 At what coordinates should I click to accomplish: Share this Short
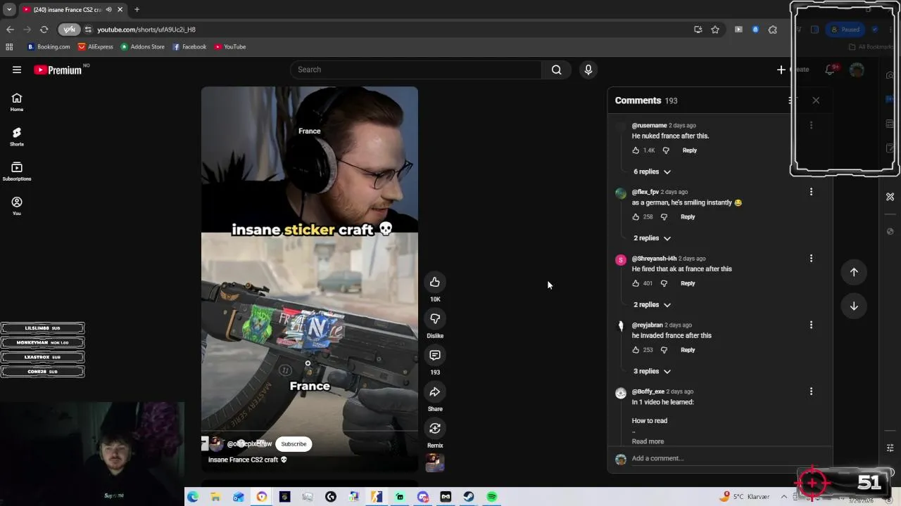[x=435, y=392]
